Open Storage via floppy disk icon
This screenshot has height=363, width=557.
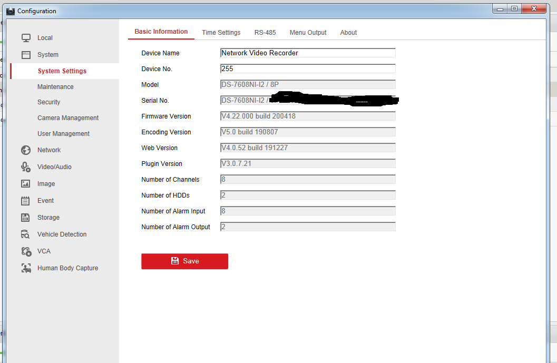(26, 218)
